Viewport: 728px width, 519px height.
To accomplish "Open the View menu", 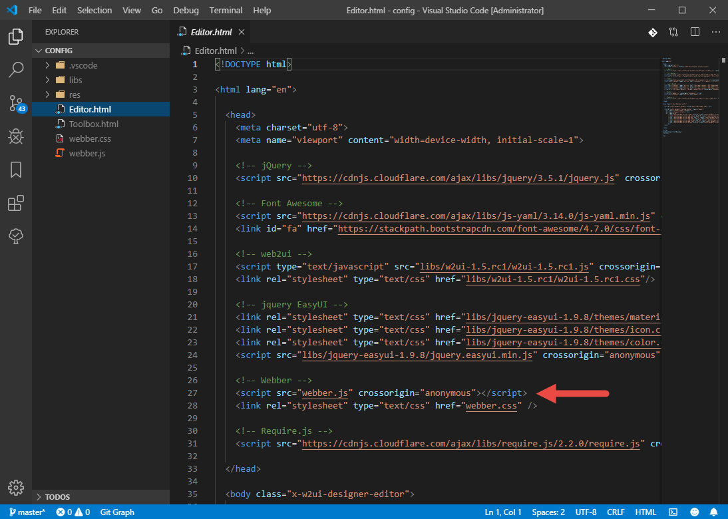I will [x=131, y=10].
